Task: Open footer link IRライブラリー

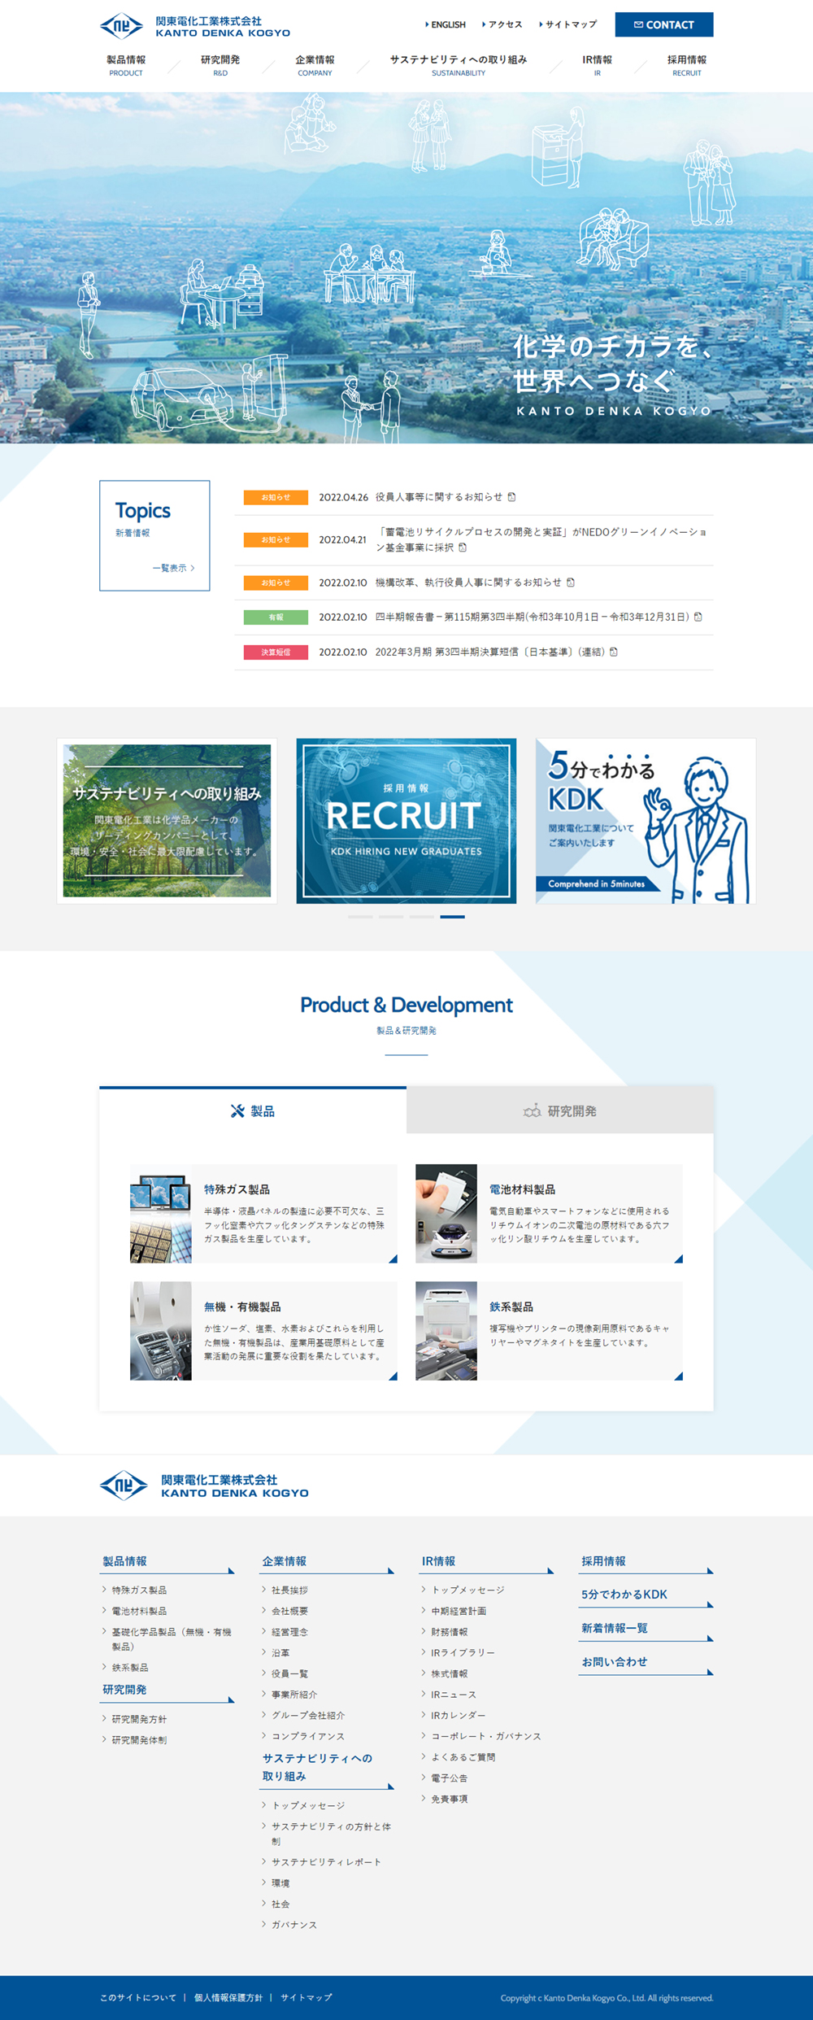Action: coord(463,1652)
